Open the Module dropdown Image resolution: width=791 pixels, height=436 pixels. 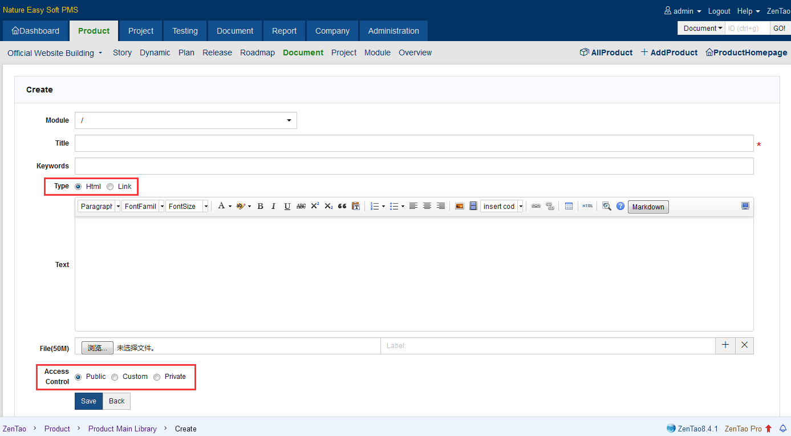(x=185, y=120)
